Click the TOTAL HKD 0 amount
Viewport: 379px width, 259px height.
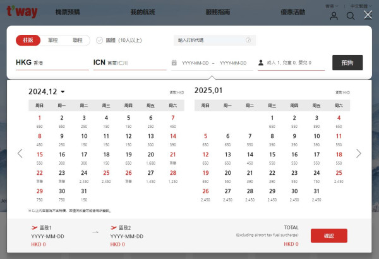click(x=291, y=244)
